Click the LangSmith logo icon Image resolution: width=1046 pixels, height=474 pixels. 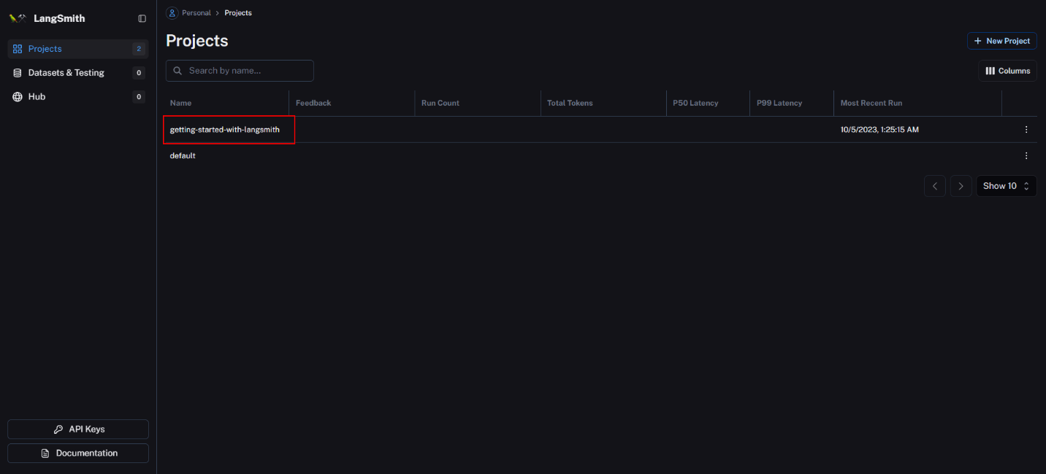[x=18, y=18]
